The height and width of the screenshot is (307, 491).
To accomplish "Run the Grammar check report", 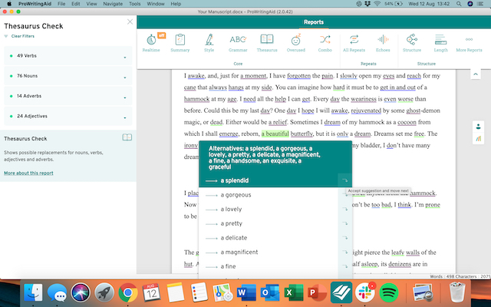I will click(238, 43).
